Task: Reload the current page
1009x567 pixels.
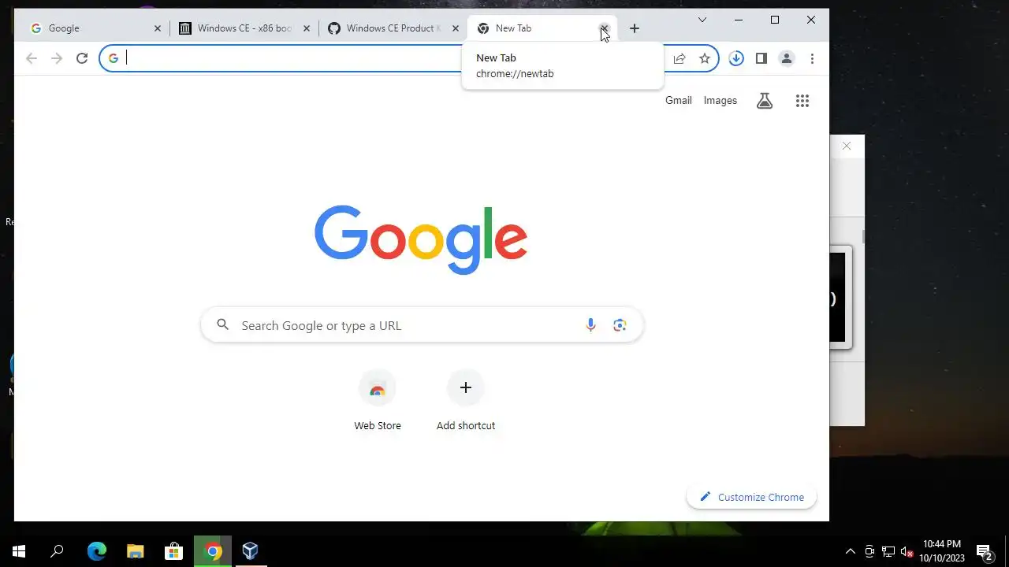Action: 82,58
